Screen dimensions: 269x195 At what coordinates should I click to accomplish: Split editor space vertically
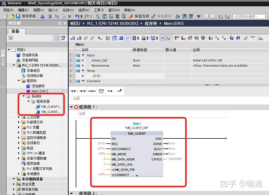pos(213,16)
